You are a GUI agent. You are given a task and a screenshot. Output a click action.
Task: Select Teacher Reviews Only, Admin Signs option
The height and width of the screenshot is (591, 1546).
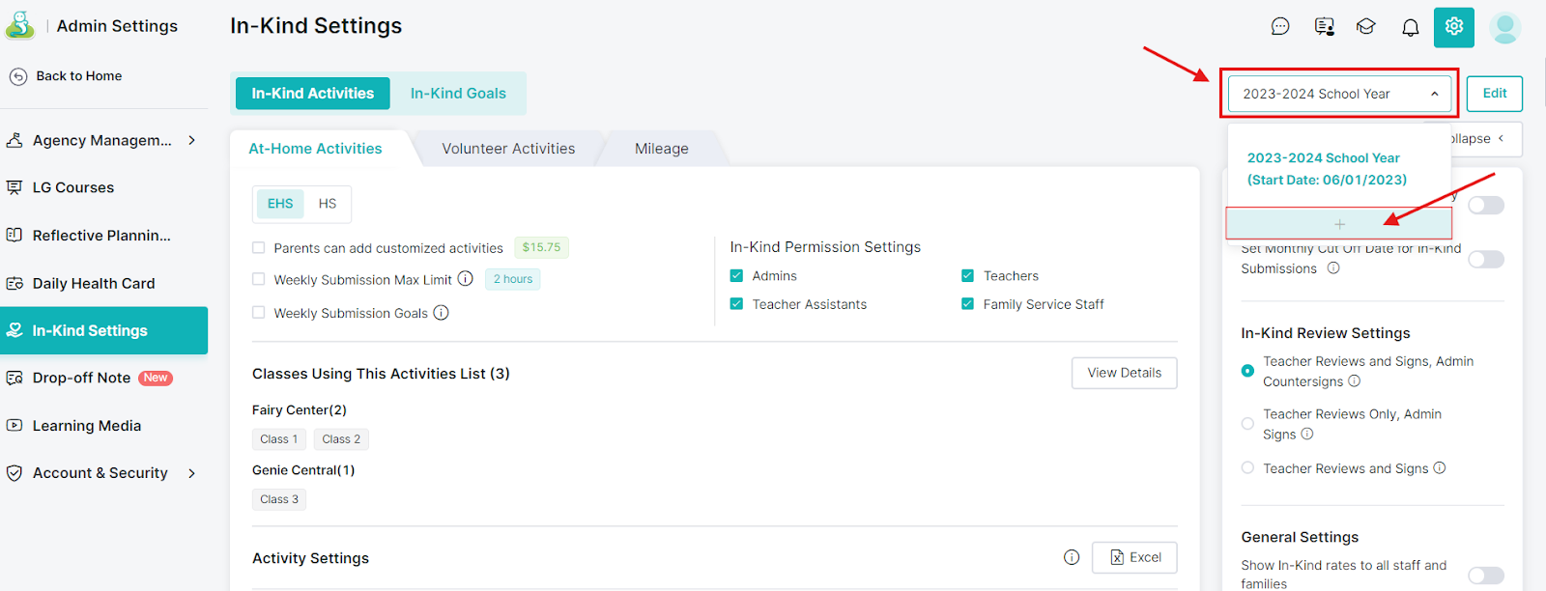[1247, 424]
